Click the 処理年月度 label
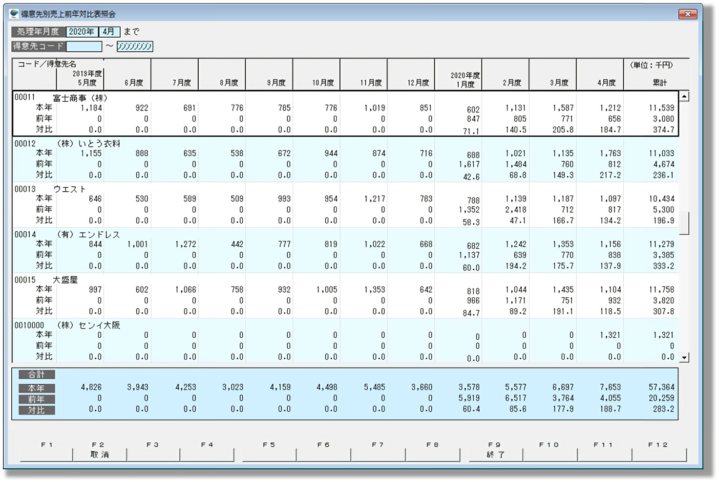The height and width of the screenshot is (482, 719). [x=38, y=32]
